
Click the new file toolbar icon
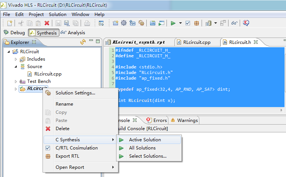tap(10, 23)
